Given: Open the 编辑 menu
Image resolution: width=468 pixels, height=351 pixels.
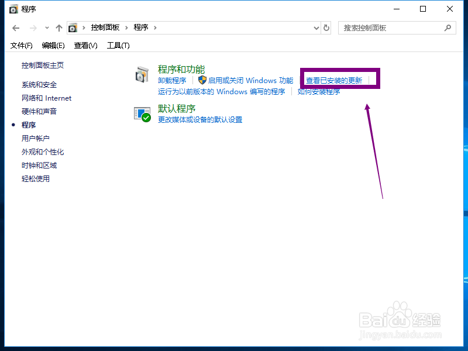Looking at the screenshot, I should click(53, 45).
